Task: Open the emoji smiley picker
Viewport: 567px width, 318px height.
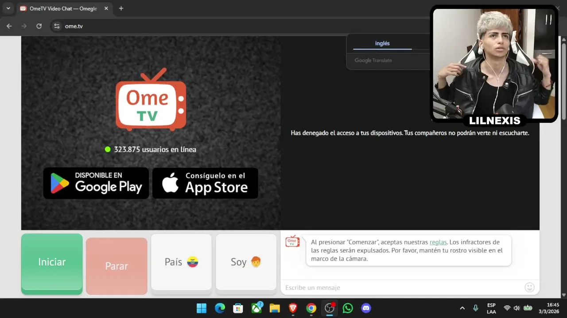Action: pos(529,288)
